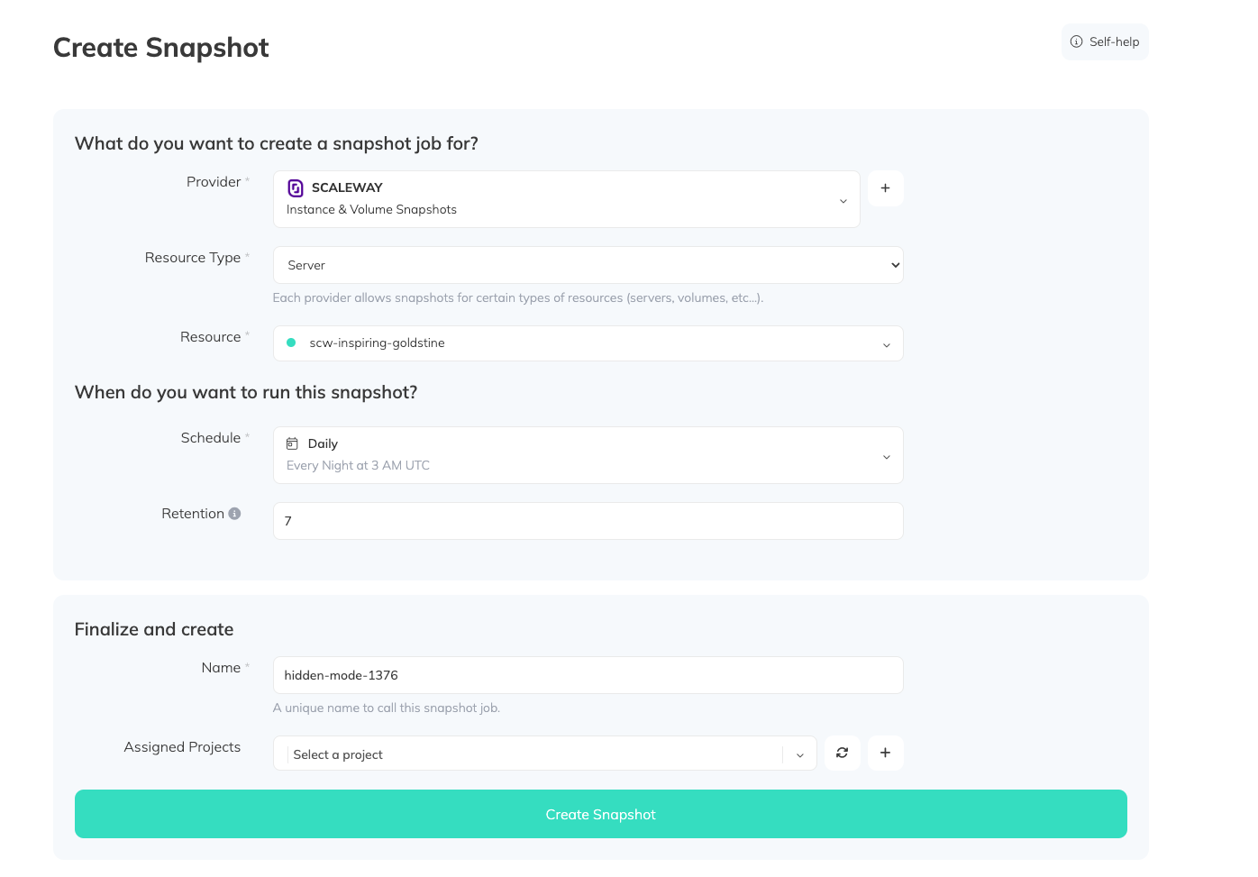1258x877 pixels.
Task: Expand the chevron on the Schedule field
Action: point(886,457)
